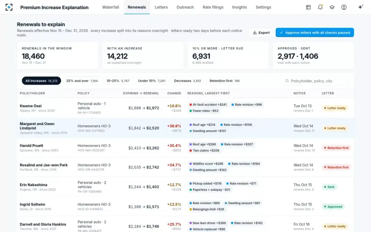This screenshot has height=232, width=371.
Task: Click the Policyholder, policy, city search field
Action: coord(315,81)
